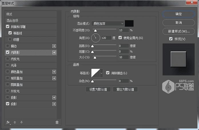Enable 图案叠加 checkbox
Image resolution: width=199 pixels, height=130 pixels.
8,84
